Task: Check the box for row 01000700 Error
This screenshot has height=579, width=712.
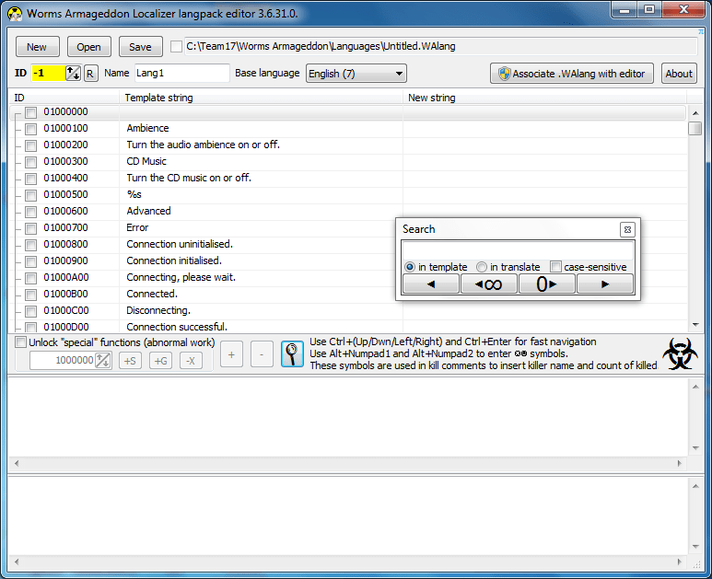Action: point(31,228)
